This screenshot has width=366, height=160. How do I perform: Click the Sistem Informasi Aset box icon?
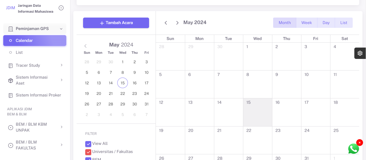coord(11,80)
